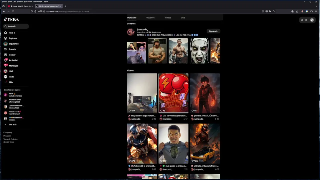Click the padlock icon in address bar
320x180 pixels.
35,11
